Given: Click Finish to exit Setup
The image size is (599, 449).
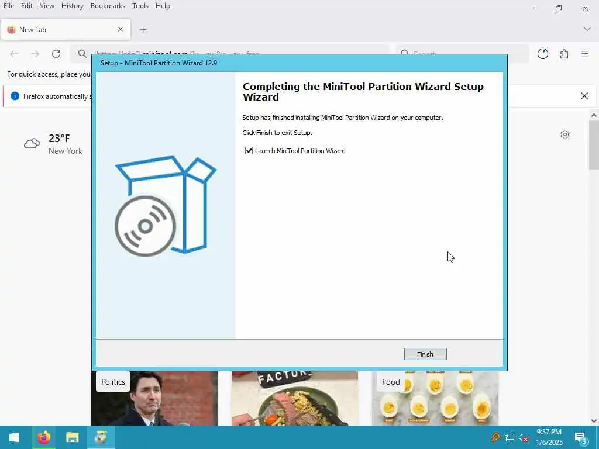Looking at the screenshot, I should pos(425,354).
